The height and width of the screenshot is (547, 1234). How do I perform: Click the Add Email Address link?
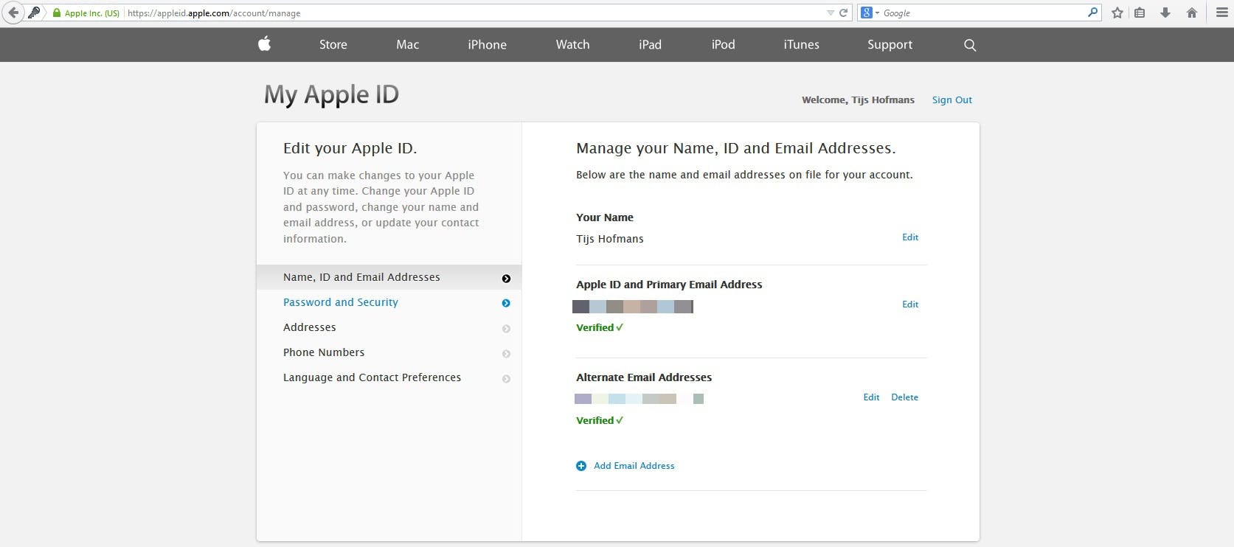click(x=634, y=466)
